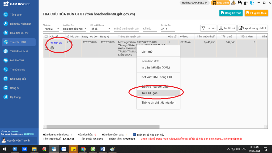Click the Tải tất cả button

coord(227,28)
